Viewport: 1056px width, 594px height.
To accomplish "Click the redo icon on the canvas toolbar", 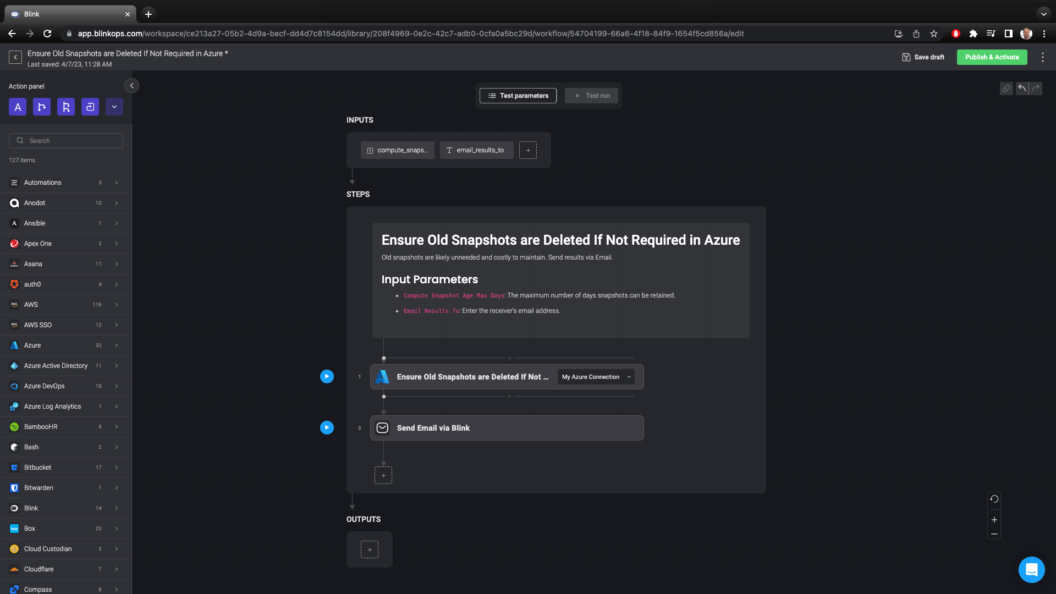I will pyautogui.click(x=1036, y=89).
